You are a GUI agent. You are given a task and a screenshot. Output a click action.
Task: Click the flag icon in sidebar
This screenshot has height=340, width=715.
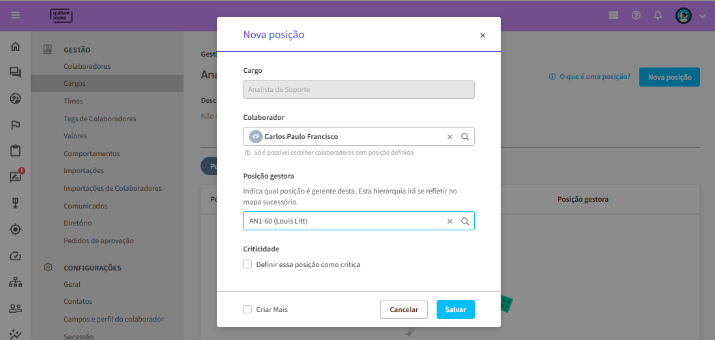tap(16, 125)
